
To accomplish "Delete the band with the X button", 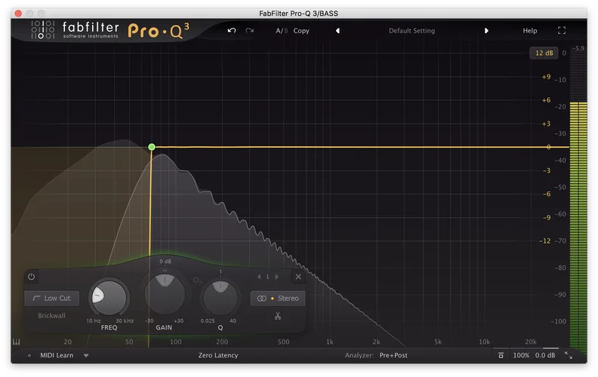I will point(298,277).
